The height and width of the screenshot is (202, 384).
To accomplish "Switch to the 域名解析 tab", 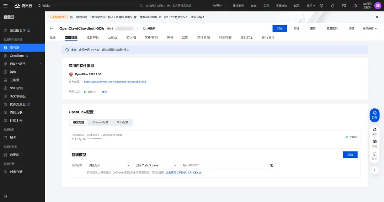I will [x=92, y=37].
